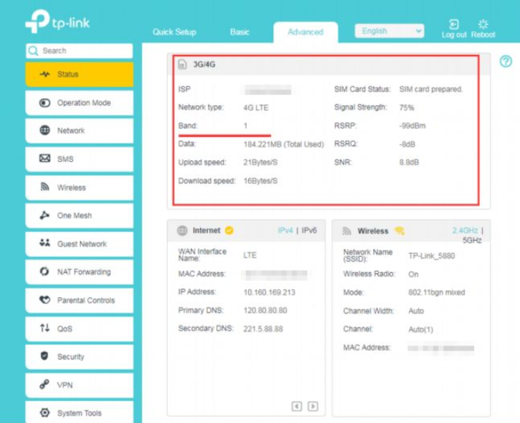520x423 pixels.
Task: Open the QoS menu item
Action: pos(79,329)
